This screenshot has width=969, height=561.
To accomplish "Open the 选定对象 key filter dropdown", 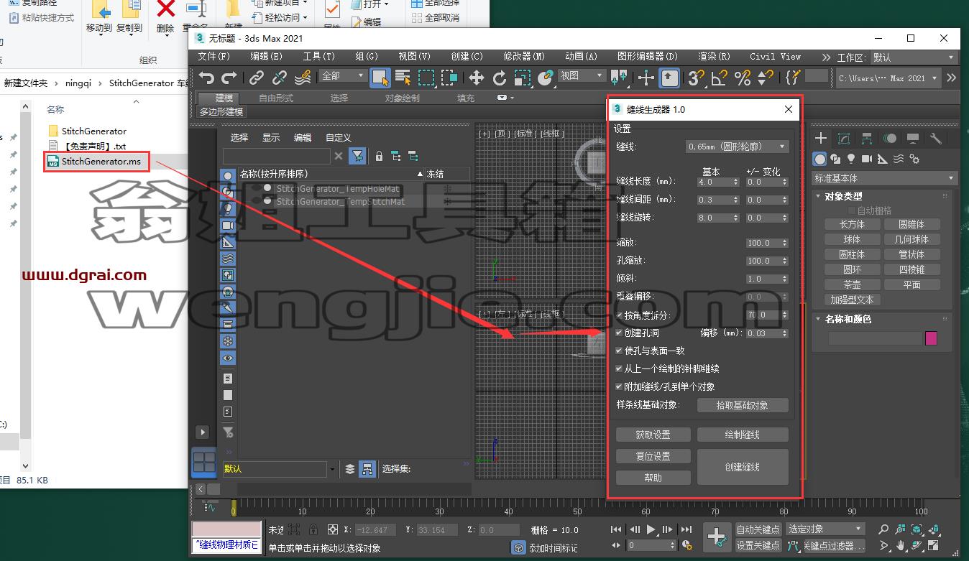I will tap(825, 529).
